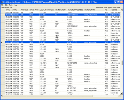This screenshot has width=124, height=100.
Task: Click remote port cell 1417
Action: [61, 65]
